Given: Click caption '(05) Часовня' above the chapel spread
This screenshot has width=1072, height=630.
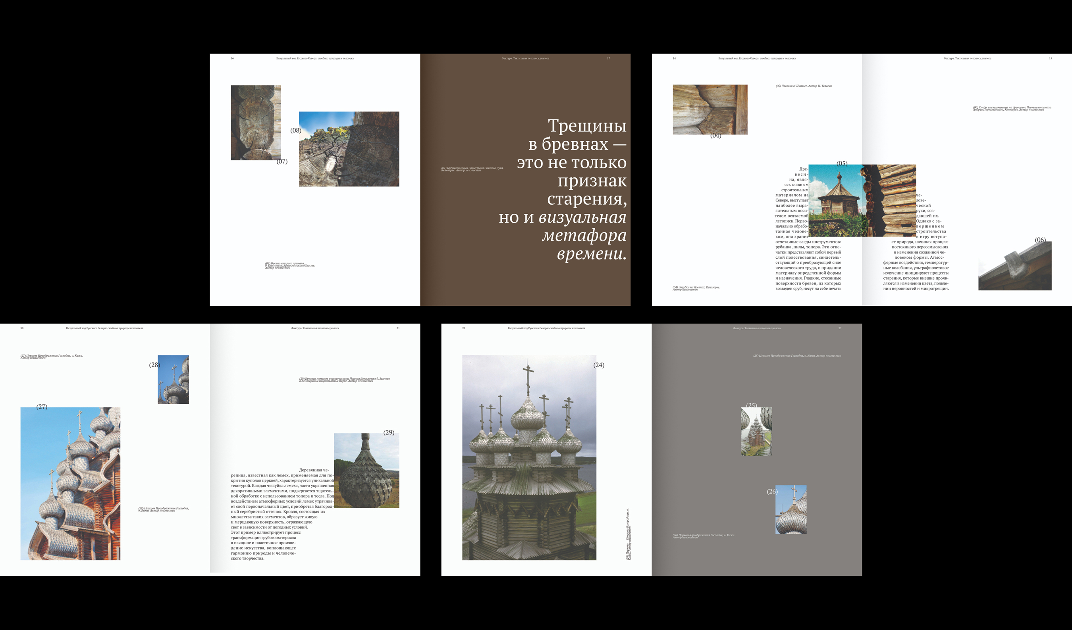Looking at the screenshot, I should (804, 86).
